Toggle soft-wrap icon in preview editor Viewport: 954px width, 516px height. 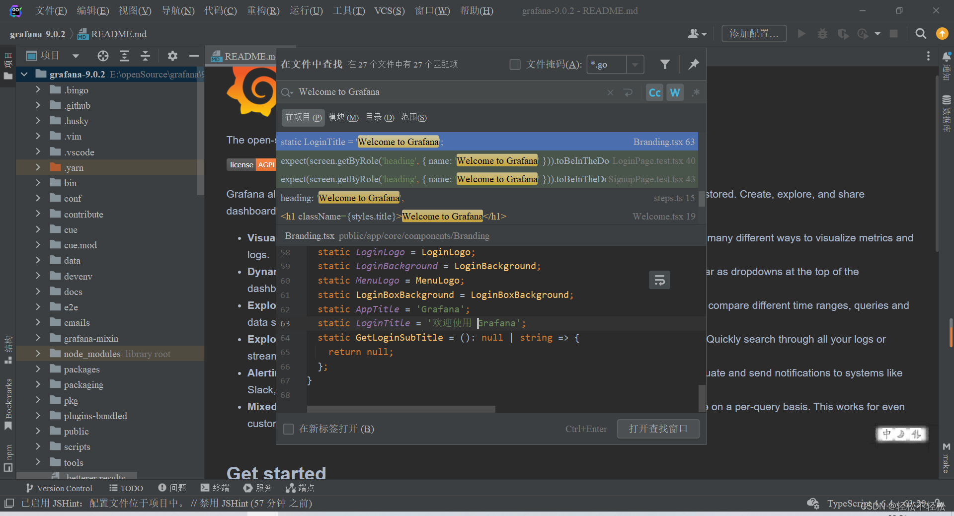pyautogui.click(x=659, y=280)
